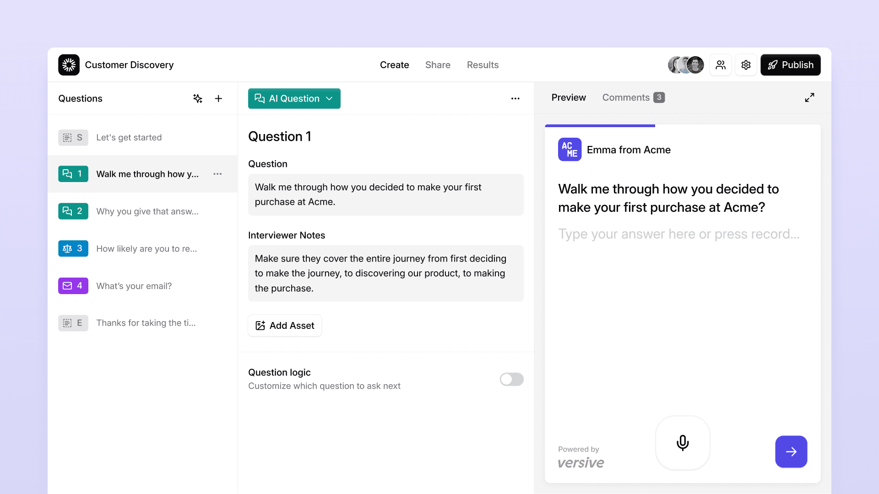Select the Preview tab

(x=568, y=97)
